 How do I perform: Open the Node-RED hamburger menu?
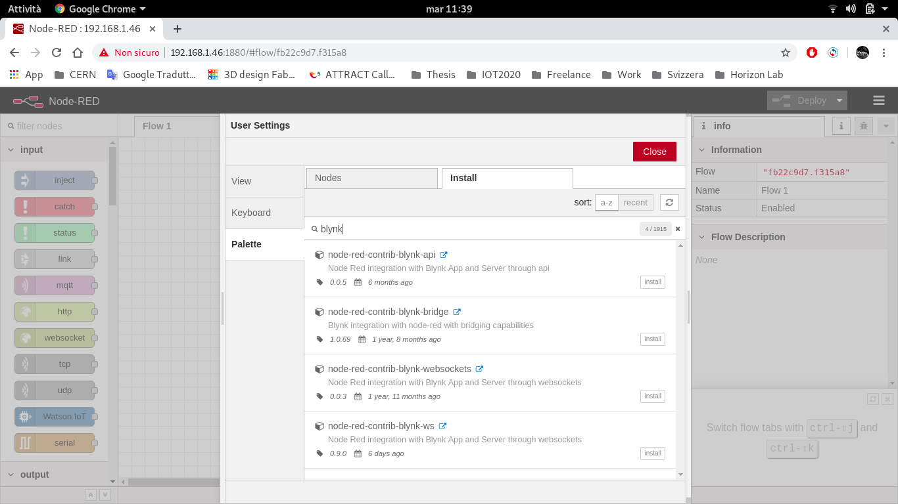[879, 100]
